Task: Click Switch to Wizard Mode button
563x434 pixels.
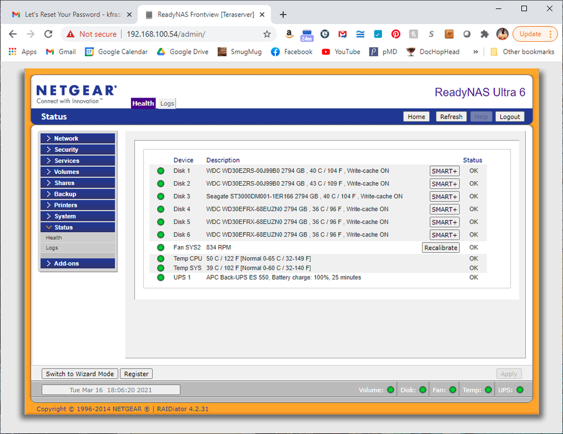Action: [80, 374]
